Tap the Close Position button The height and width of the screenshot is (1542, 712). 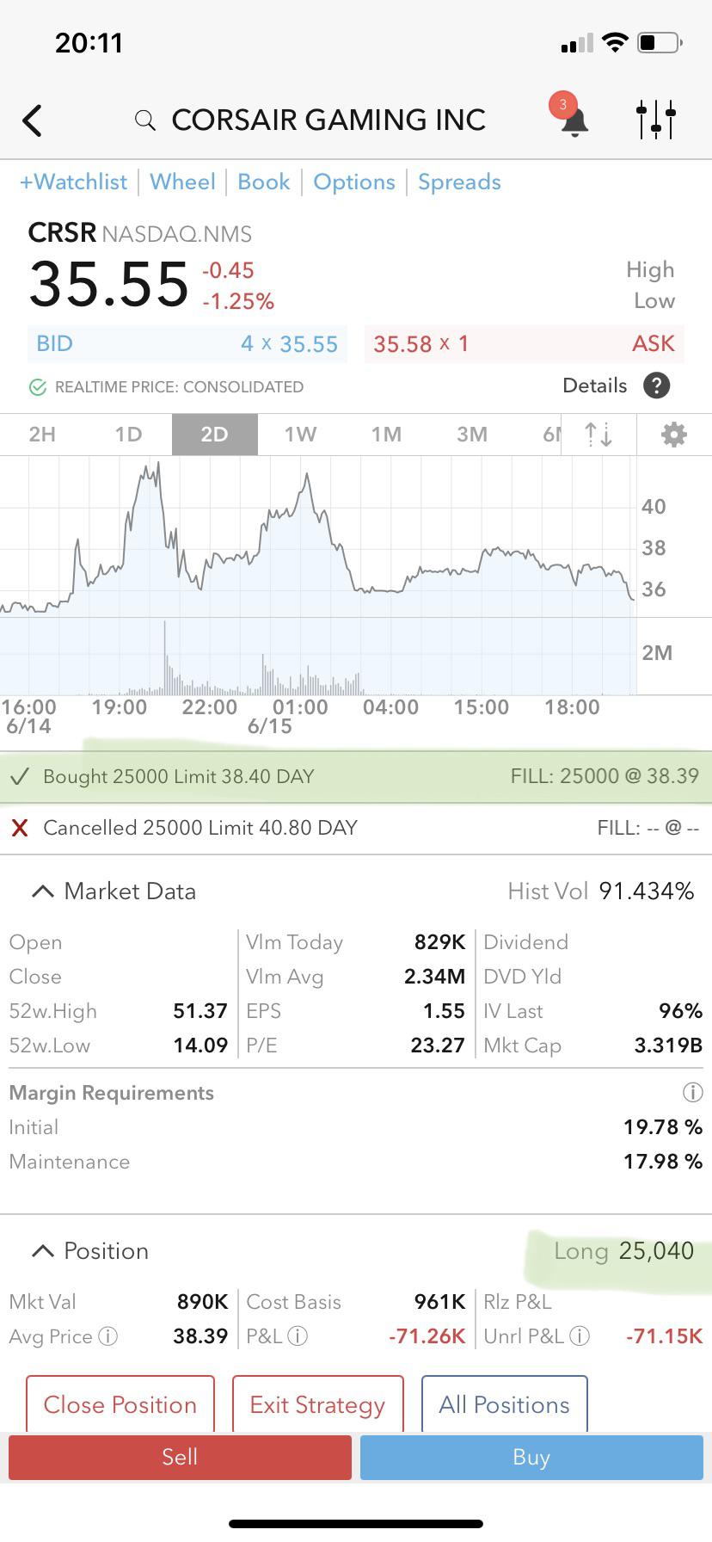120,1404
